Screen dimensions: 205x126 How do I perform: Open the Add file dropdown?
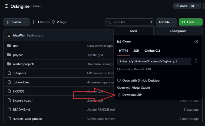click(x=166, y=22)
